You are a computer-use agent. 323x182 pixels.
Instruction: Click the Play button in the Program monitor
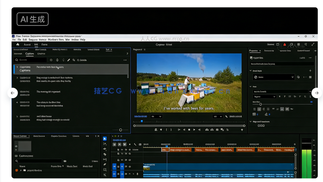coord(194,130)
